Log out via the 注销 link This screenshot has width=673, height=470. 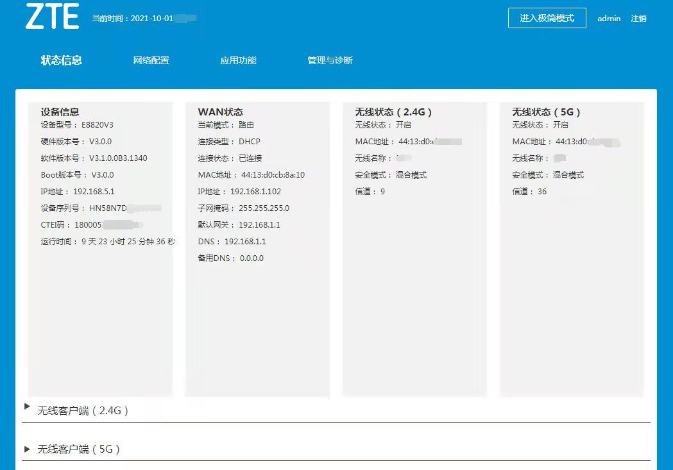click(x=638, y=19)
